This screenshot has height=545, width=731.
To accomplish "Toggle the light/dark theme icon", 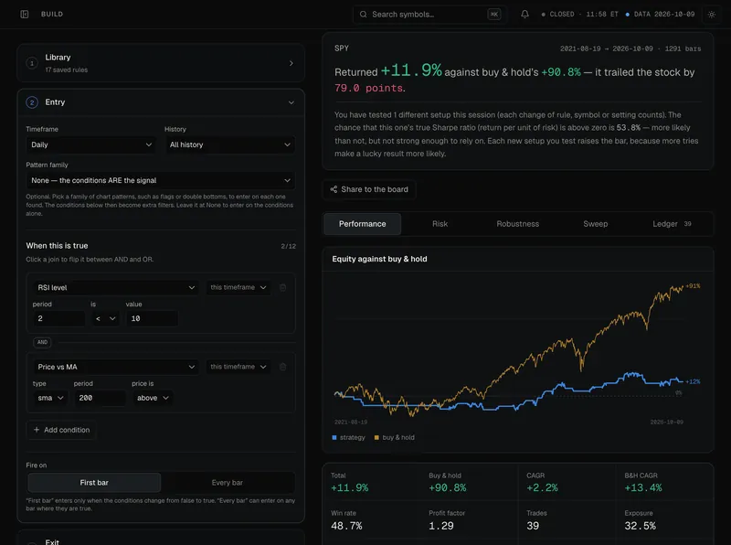I will 712,14.
